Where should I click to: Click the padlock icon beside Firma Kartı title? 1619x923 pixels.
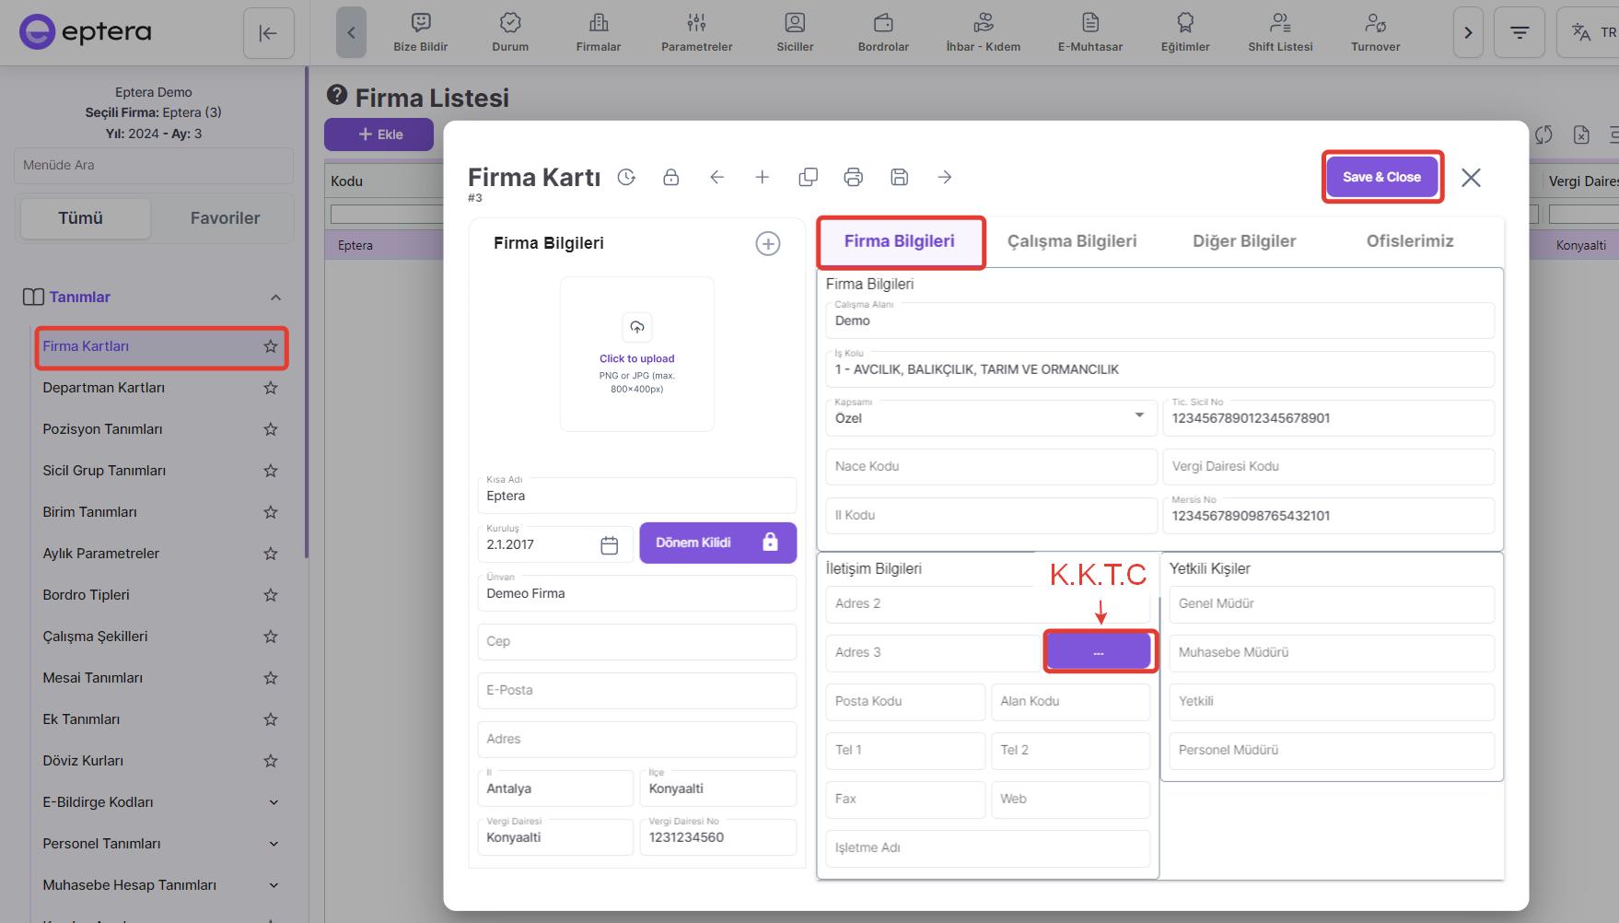[x=671, y=177]
